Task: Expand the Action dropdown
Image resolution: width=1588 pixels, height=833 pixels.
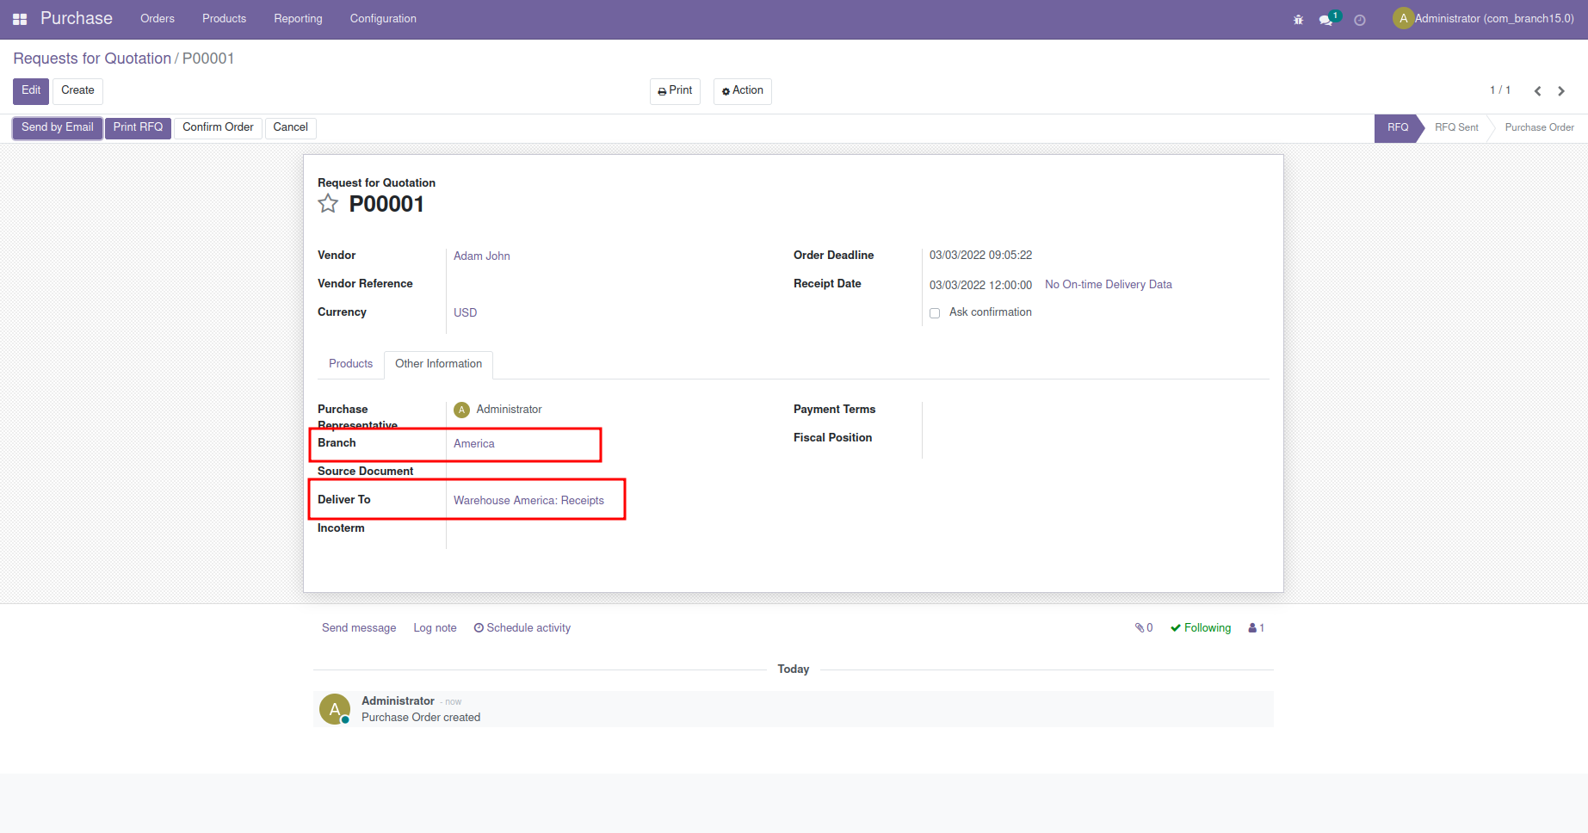Action: click(x=742, y=91)
